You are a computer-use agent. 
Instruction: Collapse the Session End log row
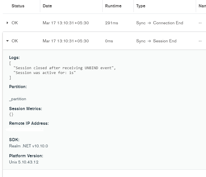coord(7,41)
